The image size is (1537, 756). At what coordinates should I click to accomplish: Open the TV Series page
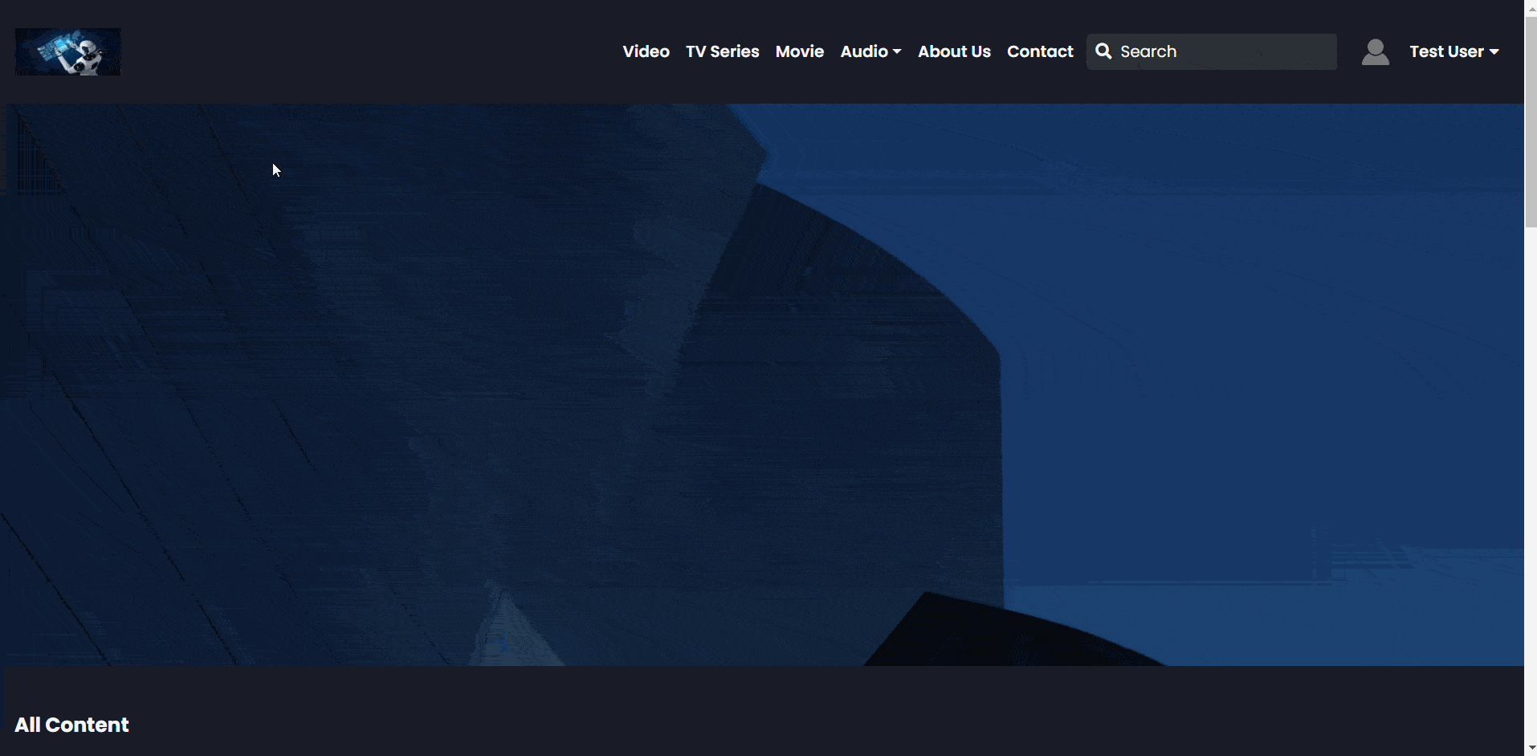722,51
